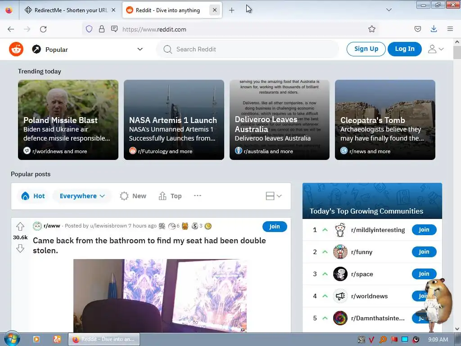Click r/space community link
Image resolution: width=461 pixels, height=346 pixels.
tap(362, 274)
